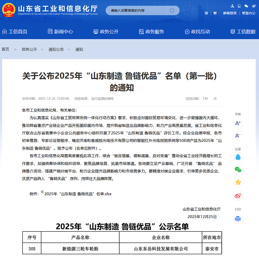Open the 政务公开 navigation menu
This screenshot has height=257, width=259.
(x=106, y=32)
